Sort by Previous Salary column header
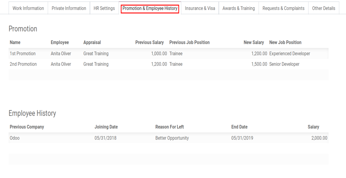346x178 pixels. pos(149,42)
